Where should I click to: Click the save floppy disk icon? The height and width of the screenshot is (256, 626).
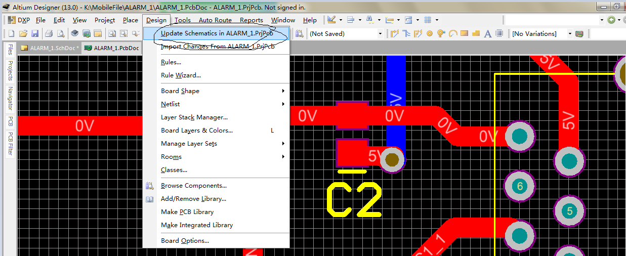coord(35,33)
